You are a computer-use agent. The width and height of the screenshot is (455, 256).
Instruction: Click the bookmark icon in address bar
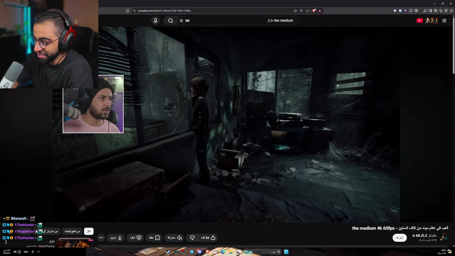coord(127,11)
